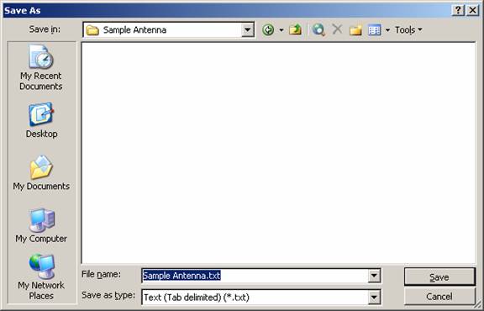Open the Tools menu
The height and width of the screenshot is (311, 484).
(408, 30)
